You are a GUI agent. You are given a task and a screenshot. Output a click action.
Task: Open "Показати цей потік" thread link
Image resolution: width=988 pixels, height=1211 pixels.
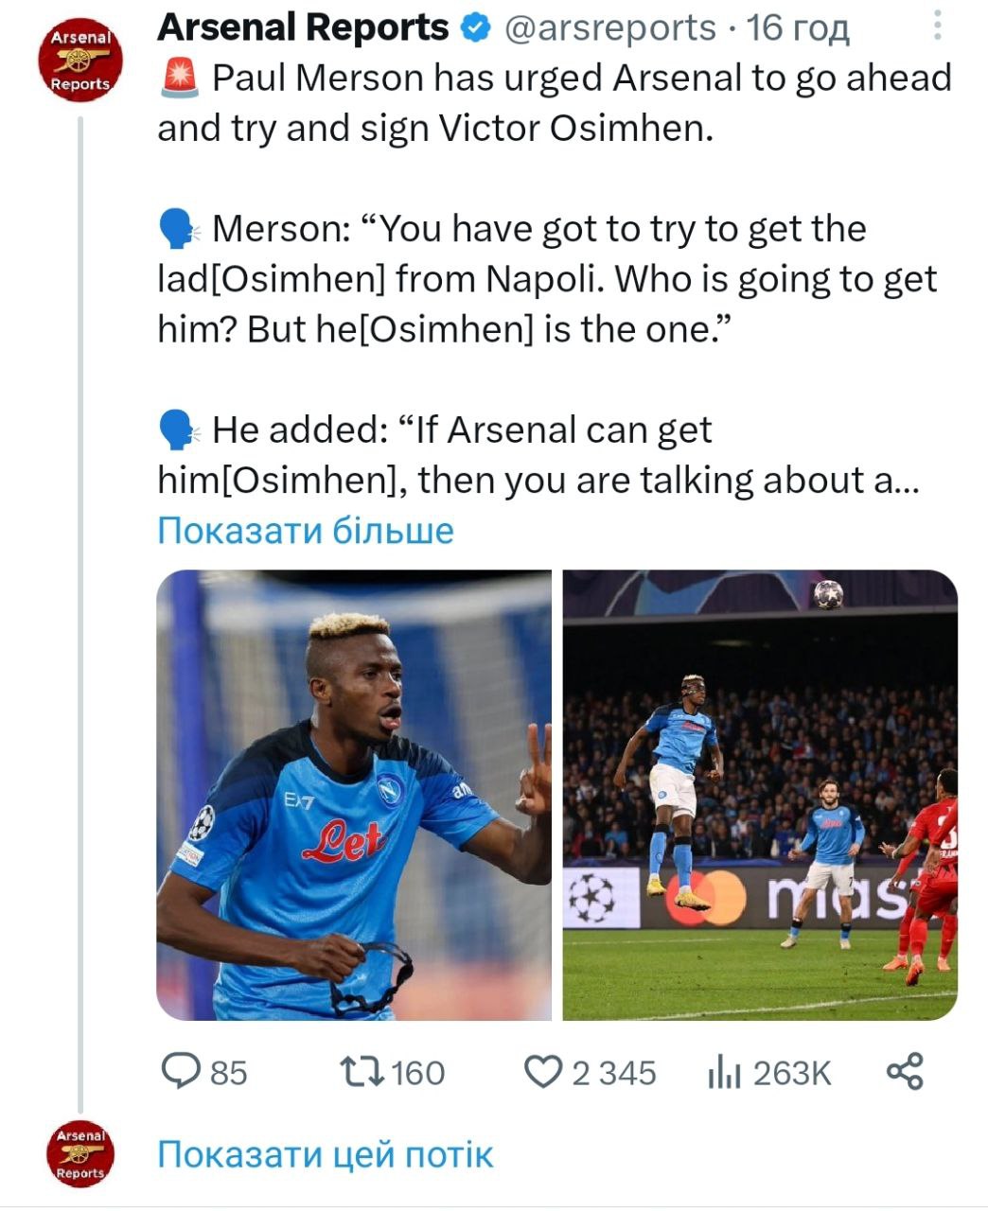coord(325,1154)
